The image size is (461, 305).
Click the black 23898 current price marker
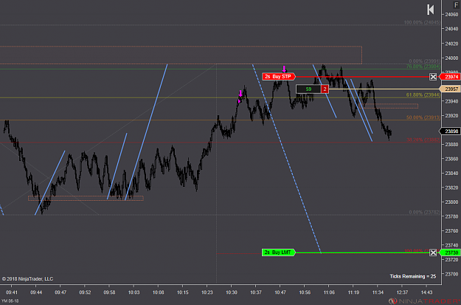(450, 131)
